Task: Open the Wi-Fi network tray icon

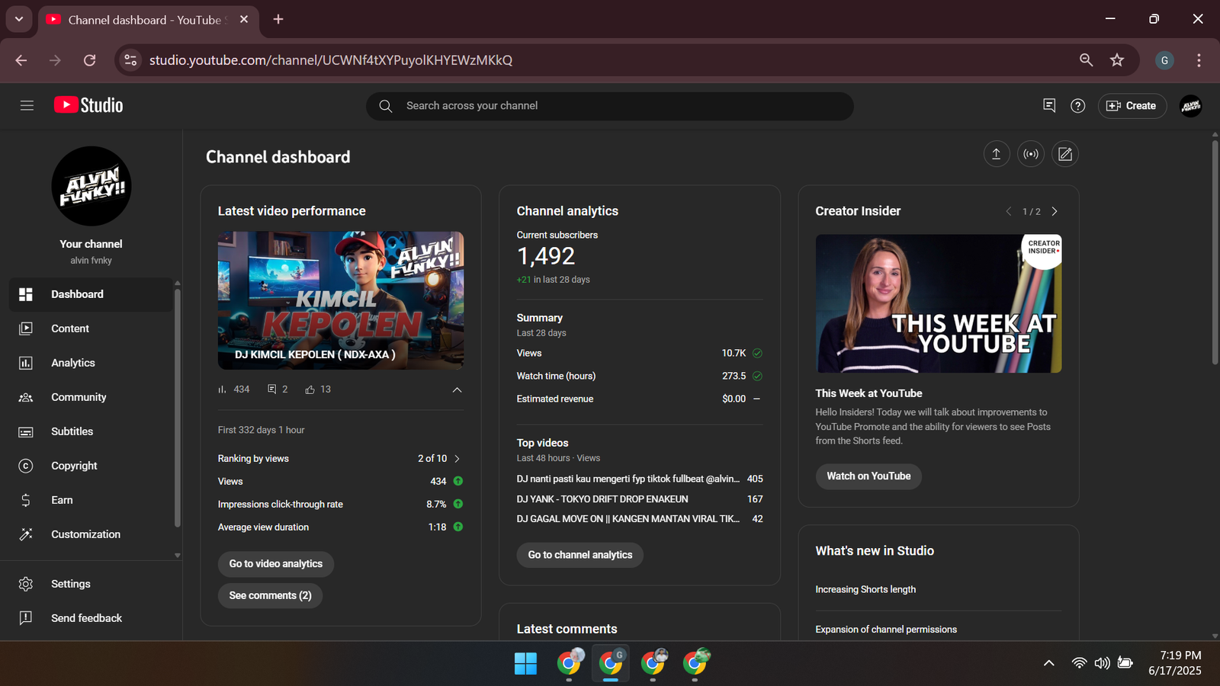Action: [1079, 663]
